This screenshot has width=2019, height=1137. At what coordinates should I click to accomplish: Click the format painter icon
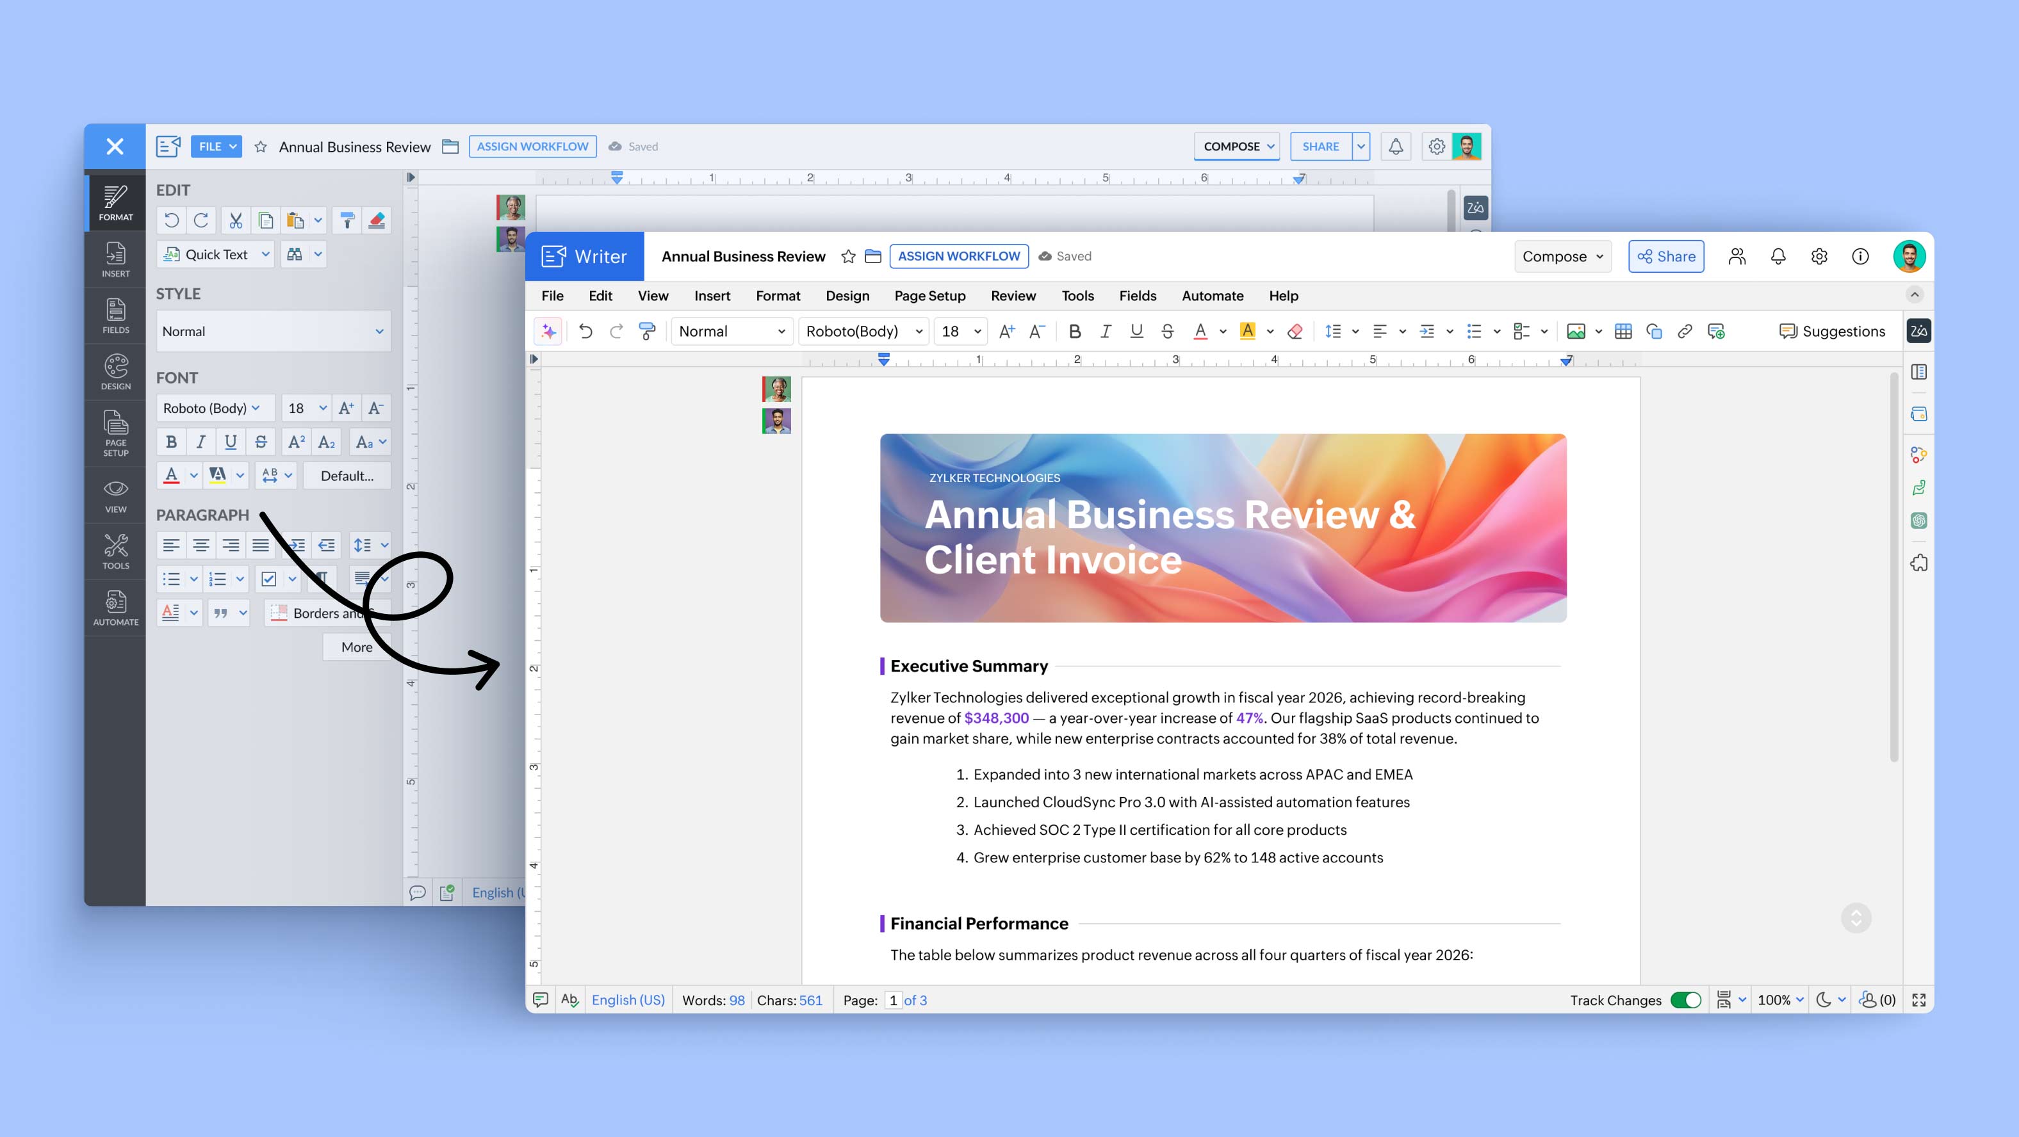click(646, 332)
